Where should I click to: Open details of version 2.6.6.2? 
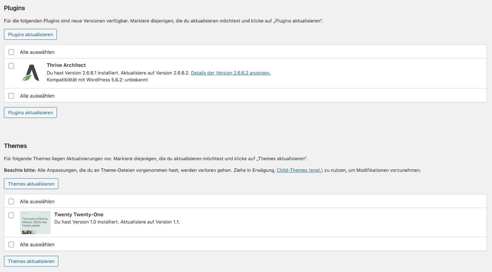click(x=231, y=73)
